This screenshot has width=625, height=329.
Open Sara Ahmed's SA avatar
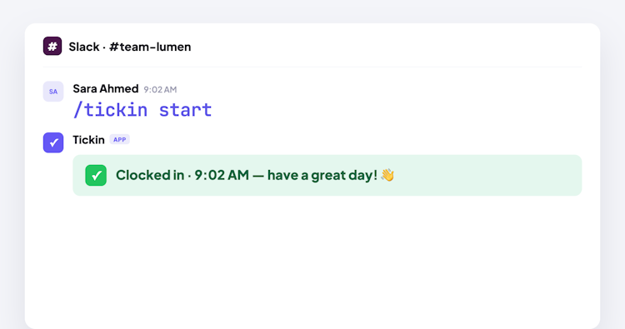53,92
